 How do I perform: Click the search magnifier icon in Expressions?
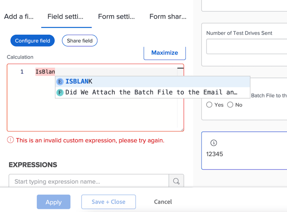pyautogui.click(x=176, y=181)
